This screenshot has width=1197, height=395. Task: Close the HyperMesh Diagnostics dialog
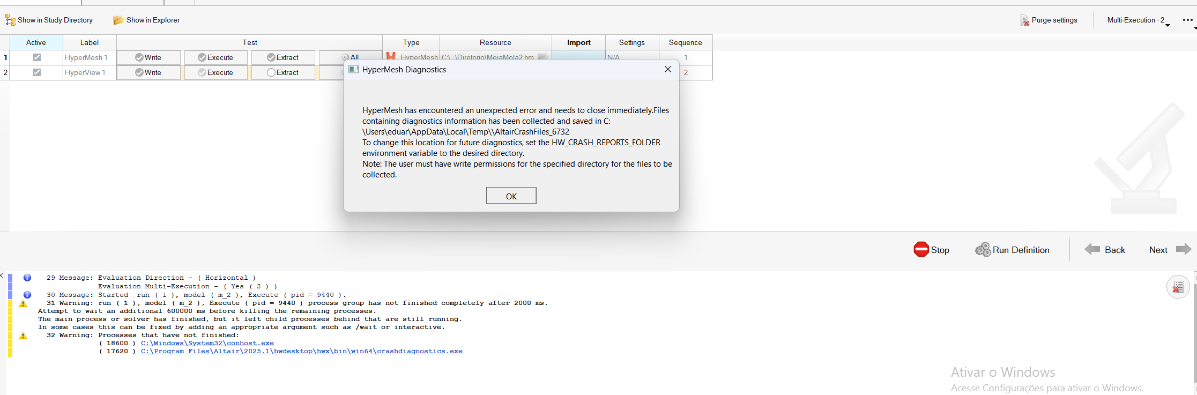coord(668,69)
